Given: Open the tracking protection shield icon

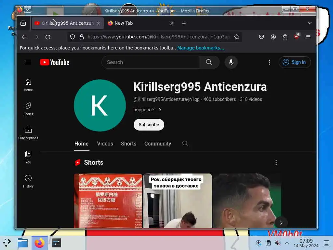Looking at the screenshot, I should pos(73,37).
